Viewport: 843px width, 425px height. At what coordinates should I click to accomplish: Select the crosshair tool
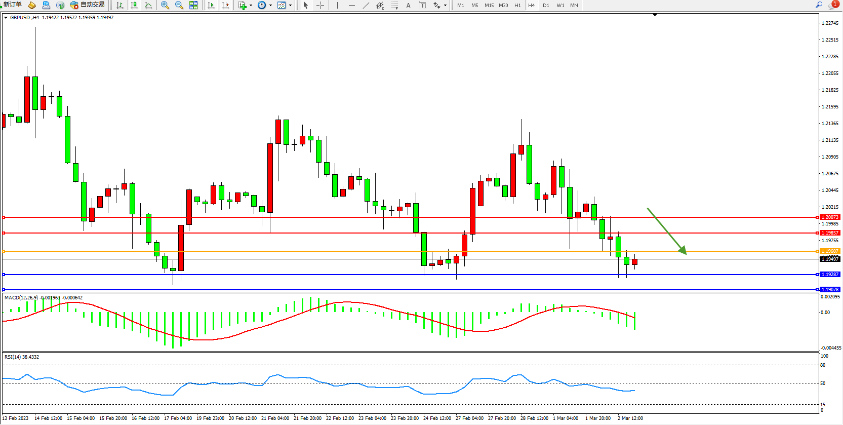coord(320,5)
